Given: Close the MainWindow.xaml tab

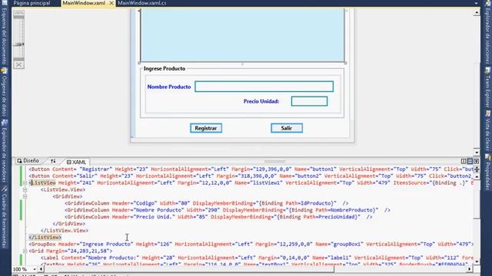Looking at the screenshot, I should (111, 3).
